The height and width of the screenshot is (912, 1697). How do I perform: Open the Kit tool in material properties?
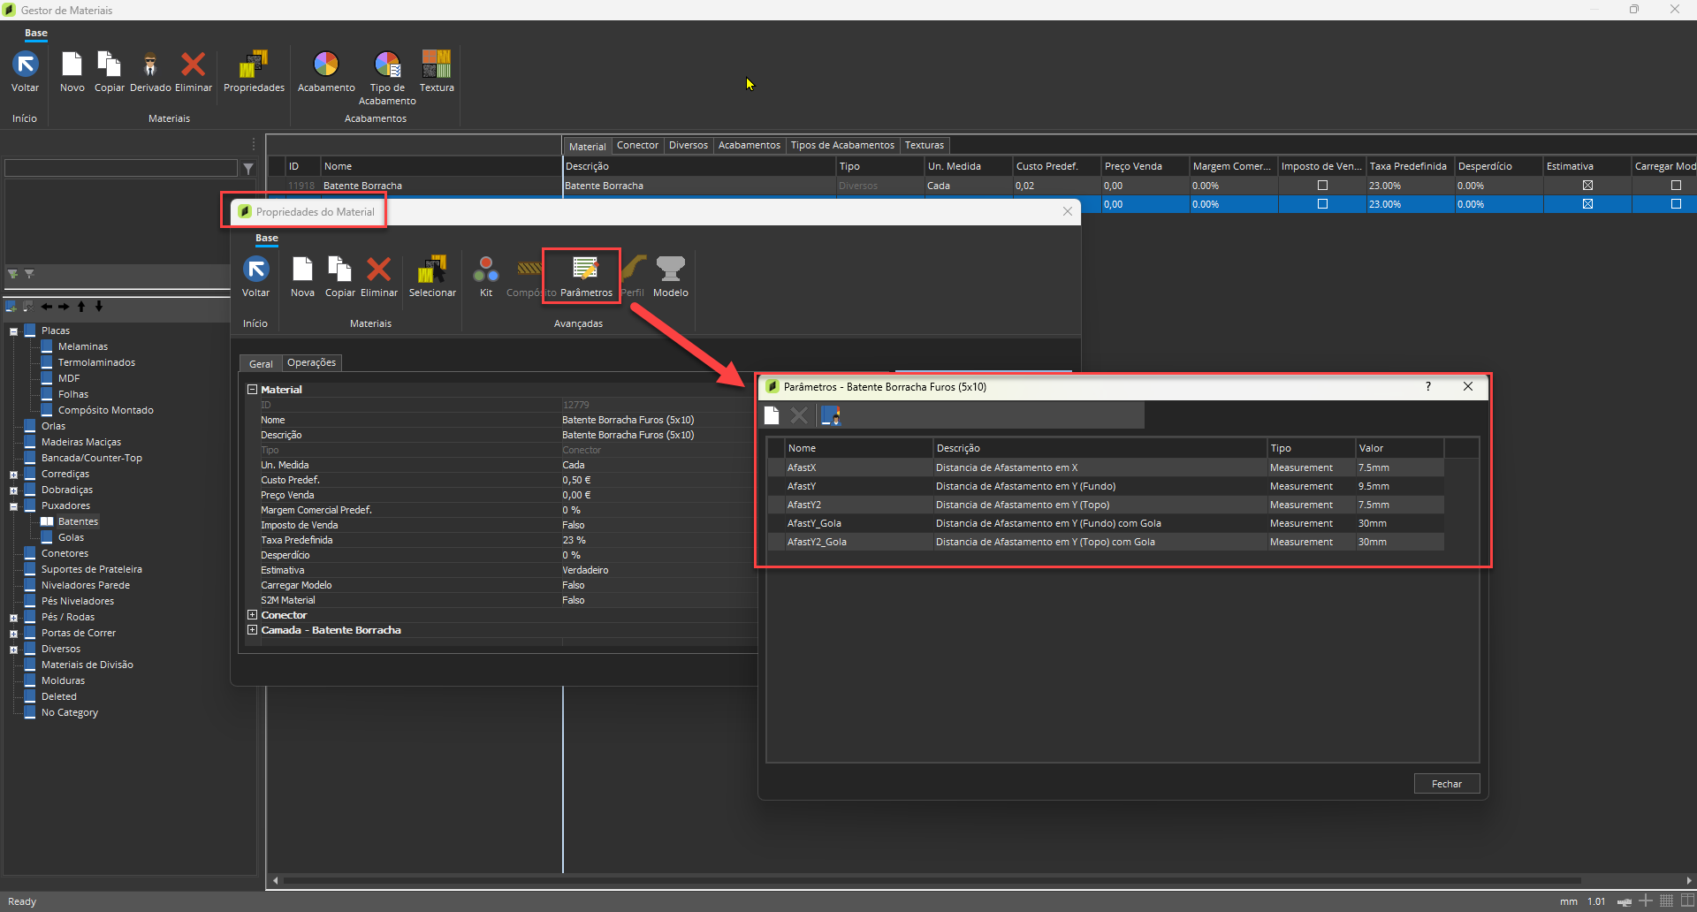coord(485,269)
